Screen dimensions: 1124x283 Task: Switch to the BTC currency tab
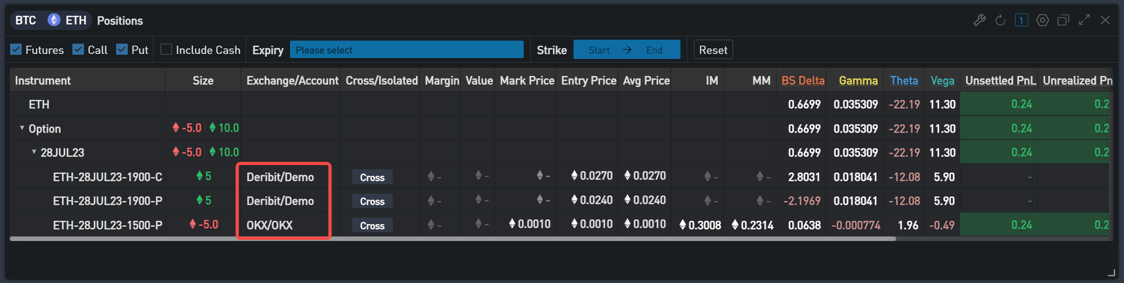(26, 21)
